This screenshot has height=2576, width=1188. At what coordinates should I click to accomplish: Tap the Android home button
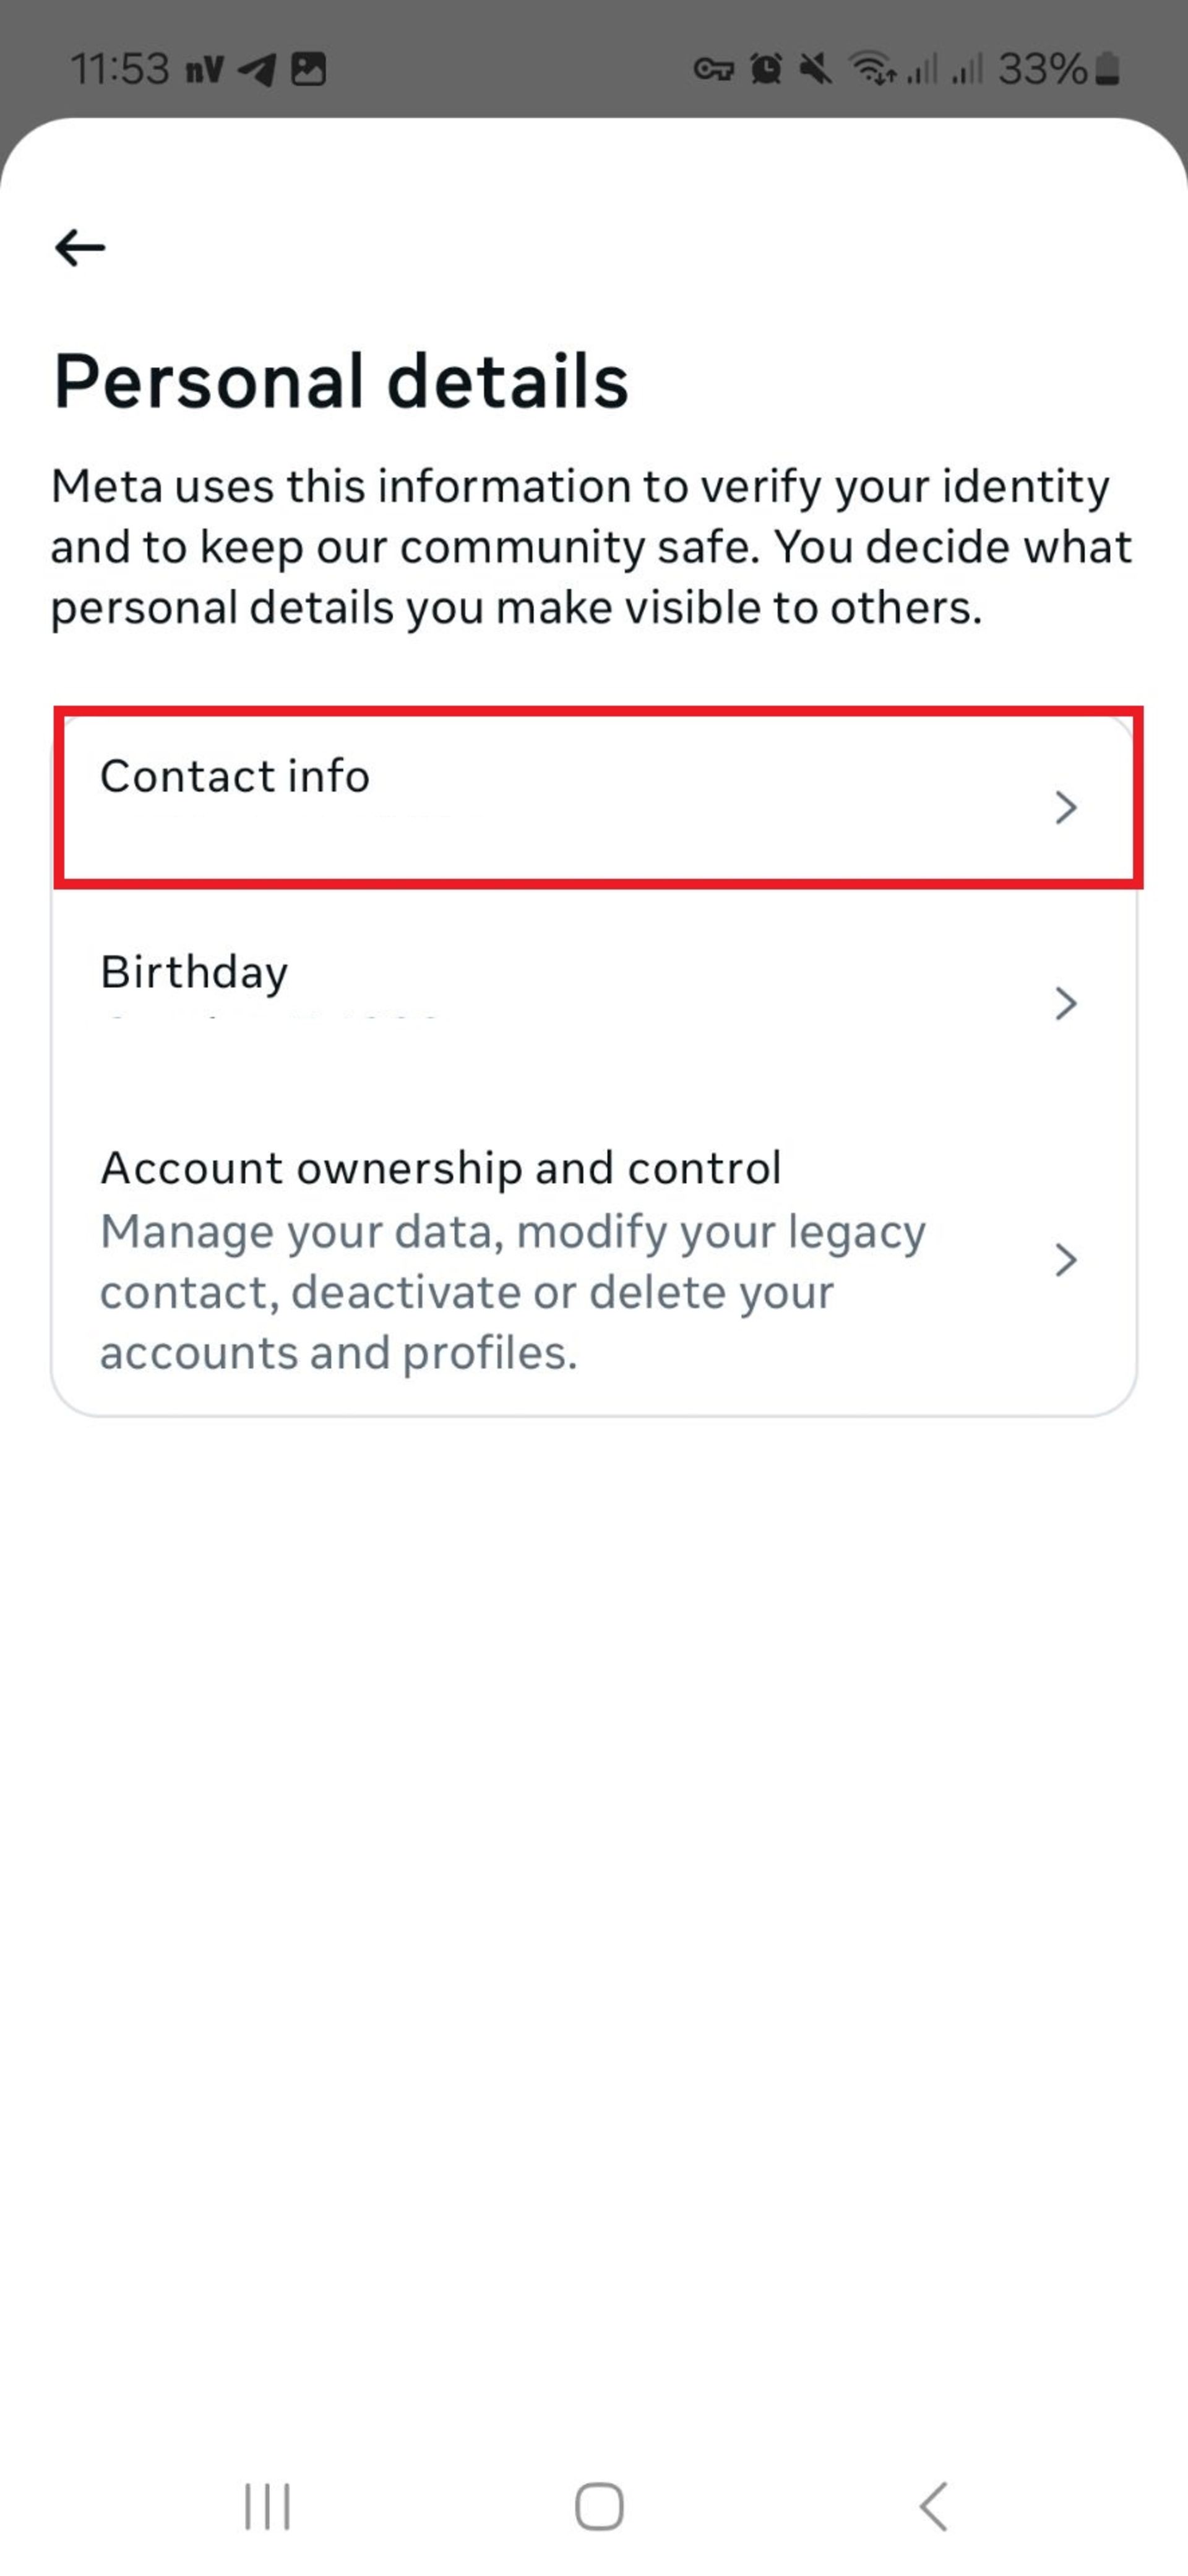600,2506
